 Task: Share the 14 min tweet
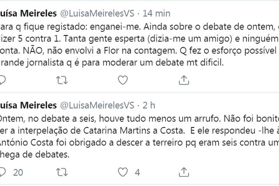[184, 80]
